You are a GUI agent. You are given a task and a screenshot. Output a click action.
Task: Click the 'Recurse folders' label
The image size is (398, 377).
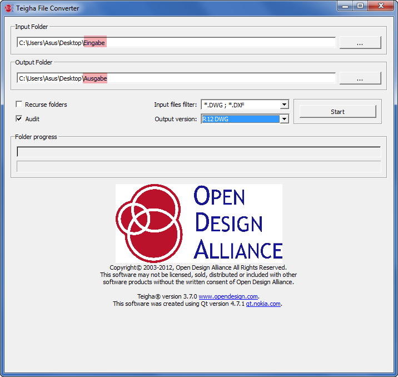click(46, 105)
